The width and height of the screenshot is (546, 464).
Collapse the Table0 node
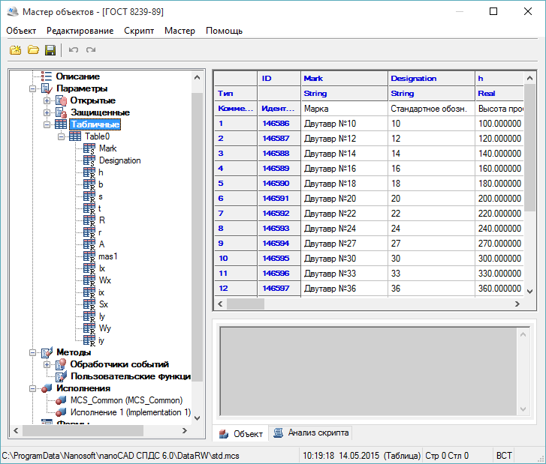[61, 136]
